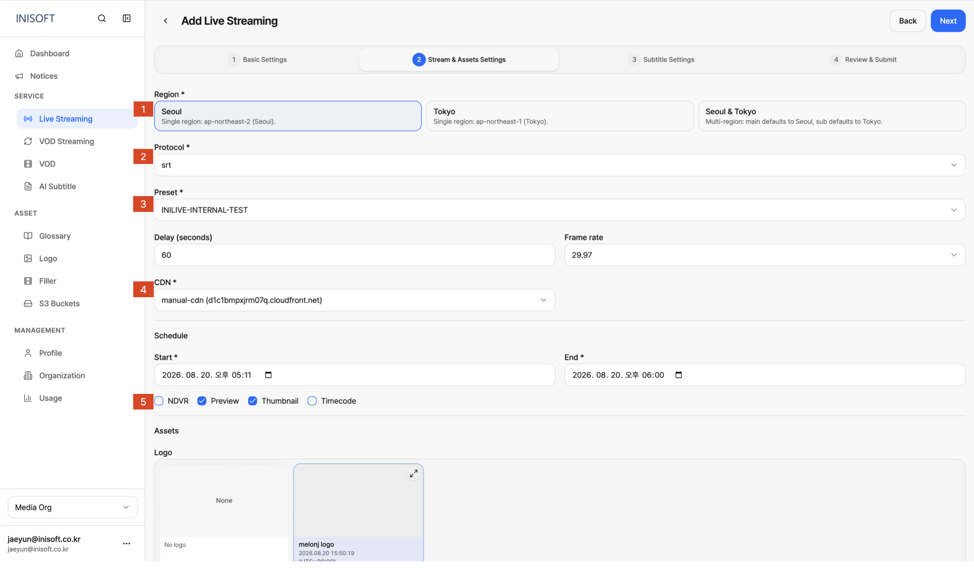Open the CDN dropdown manual-cdn
This screenshot has width=974, height=568.
355,300
